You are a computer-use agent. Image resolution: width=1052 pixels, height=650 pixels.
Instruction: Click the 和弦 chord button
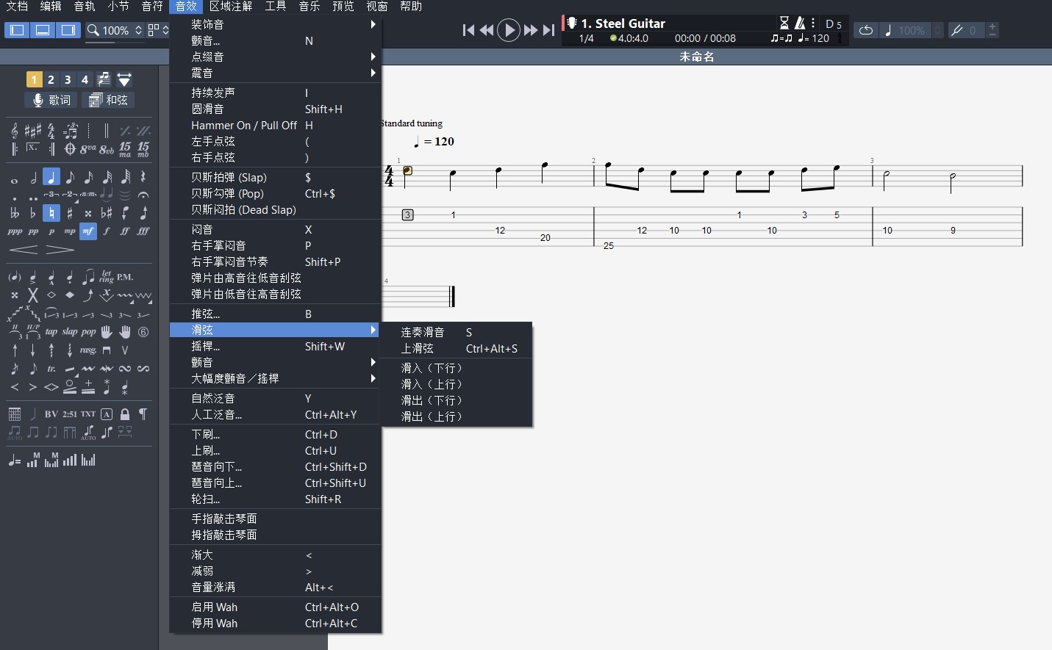108,100
